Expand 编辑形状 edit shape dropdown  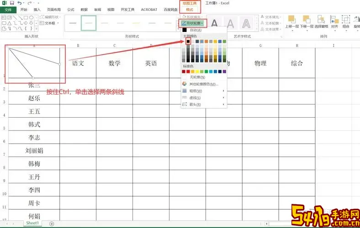[50, 17]
